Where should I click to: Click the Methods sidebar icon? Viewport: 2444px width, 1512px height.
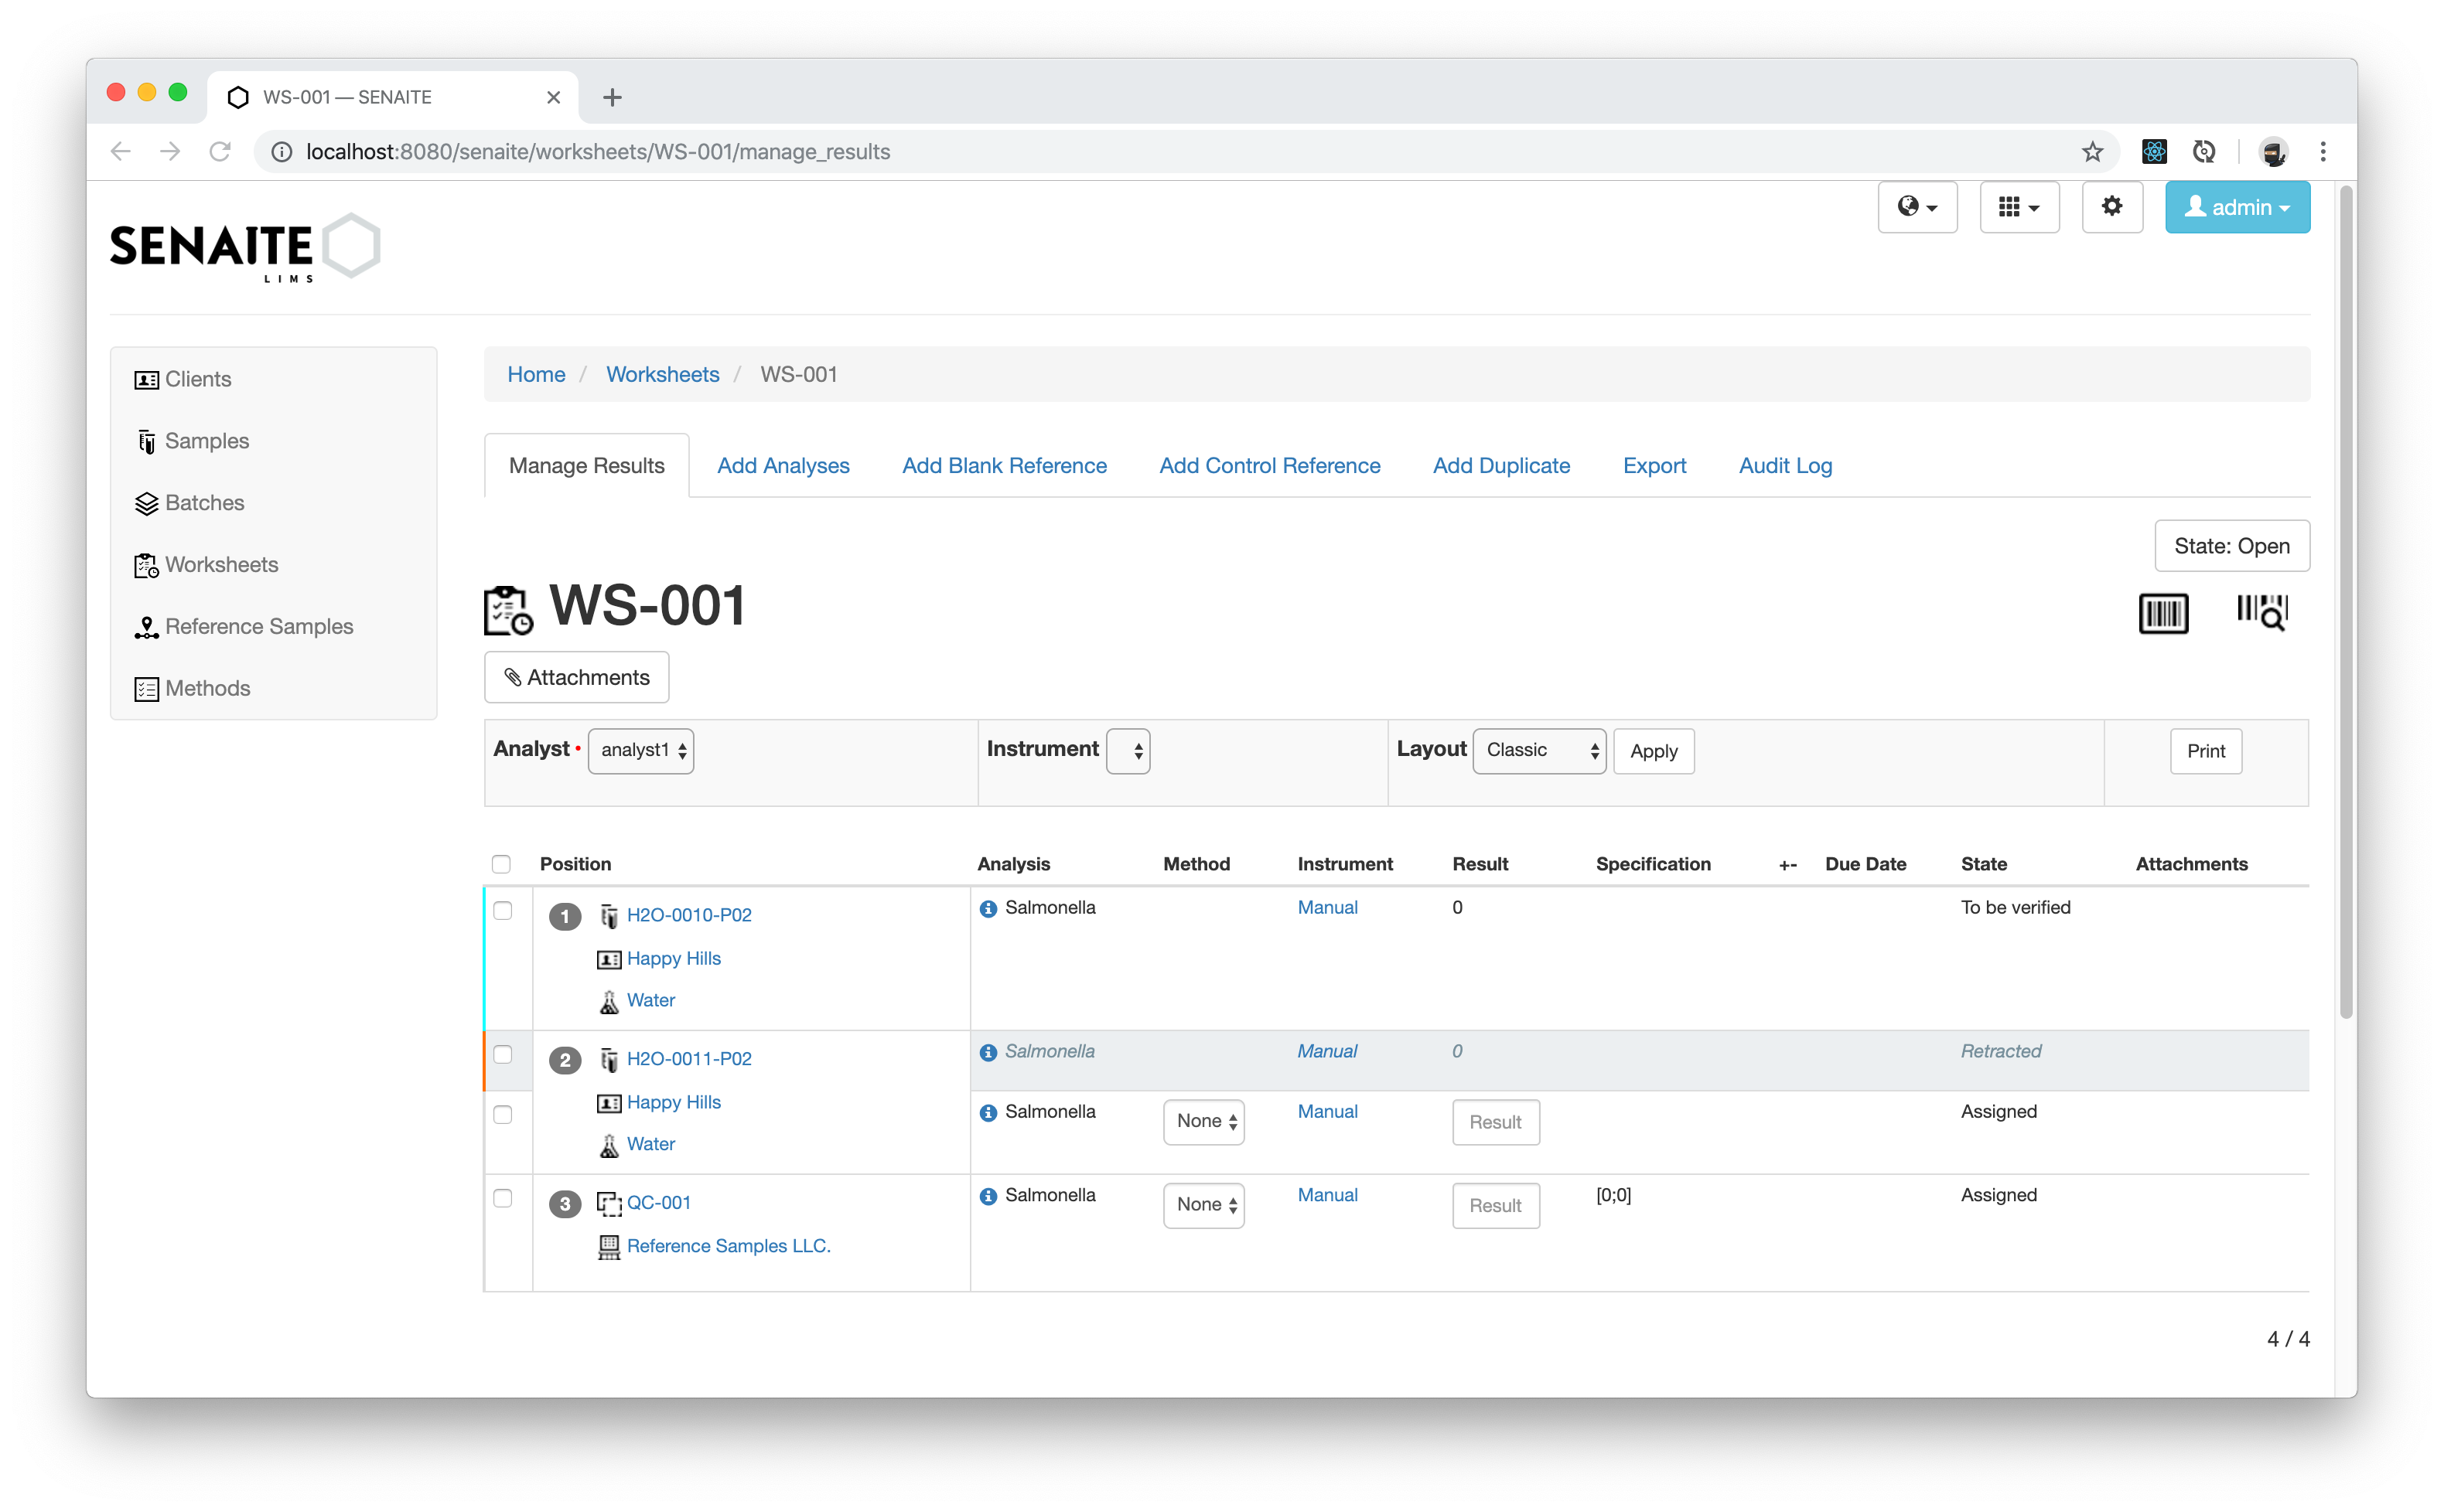click(x=146, y=690)
